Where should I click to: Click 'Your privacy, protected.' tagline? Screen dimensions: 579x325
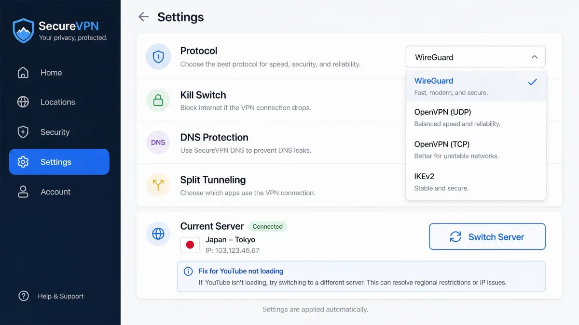point(73,38)
